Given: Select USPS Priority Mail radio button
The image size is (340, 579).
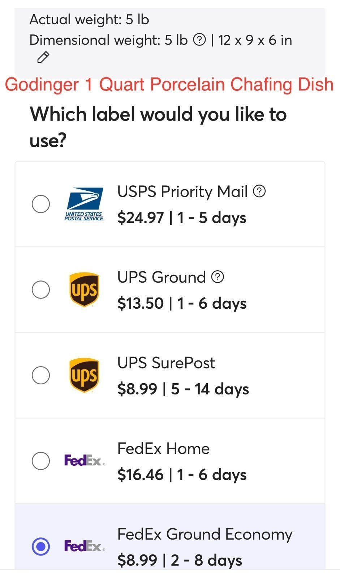Looking at the screenshot, I should coord(41,204).
